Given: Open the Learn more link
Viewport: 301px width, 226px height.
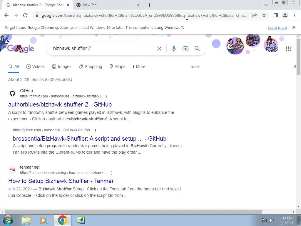Looking at the screenshot, I should pyautogui.click(x=277, y=27).
